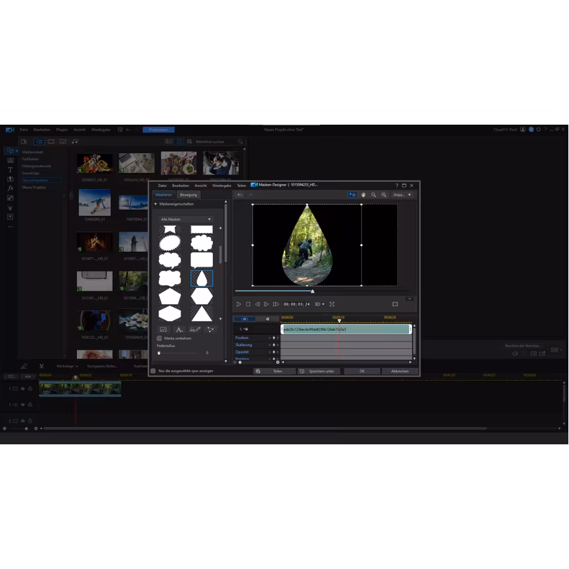This screenshot has height=569, width=569.
Task: Toggle visibility eye of timeline track 1
Action: coord(23,389)
